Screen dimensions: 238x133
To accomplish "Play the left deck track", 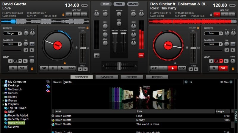I will click(62, 68).
